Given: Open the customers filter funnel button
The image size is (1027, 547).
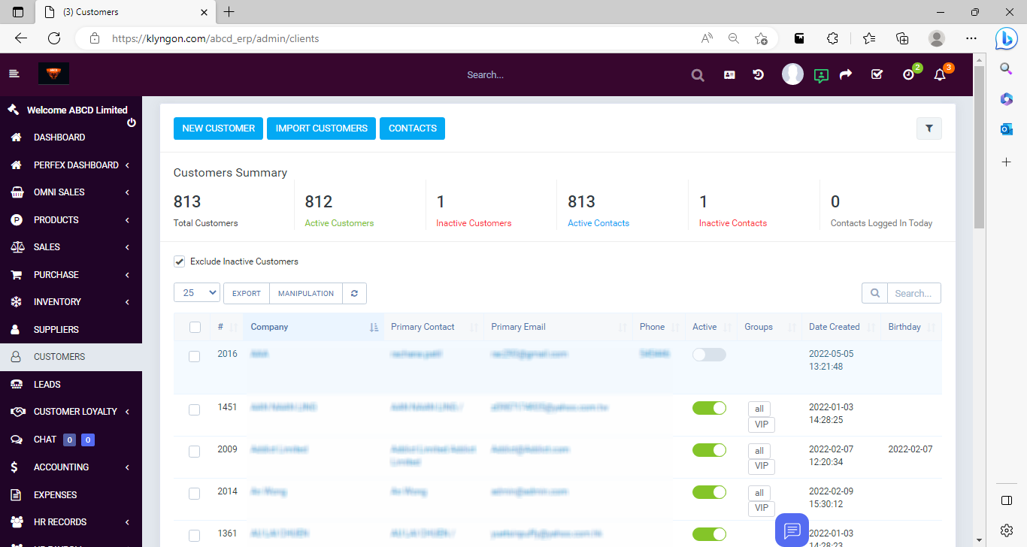Looking at the screenshot, I should 929,128.
